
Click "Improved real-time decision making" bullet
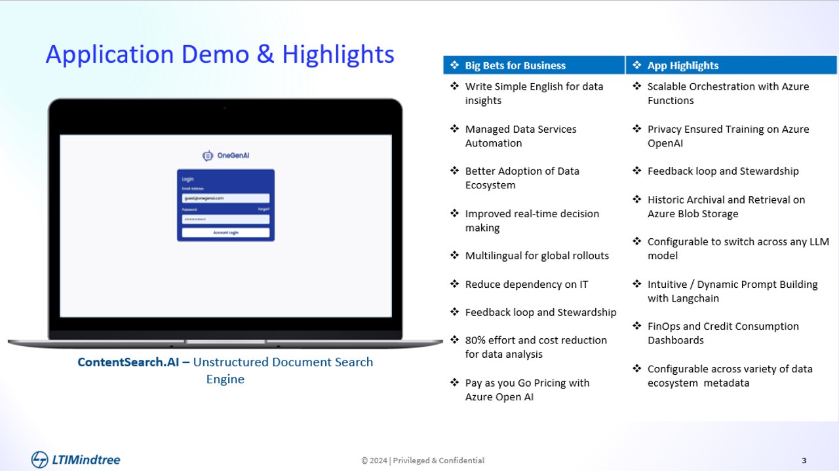532,220
